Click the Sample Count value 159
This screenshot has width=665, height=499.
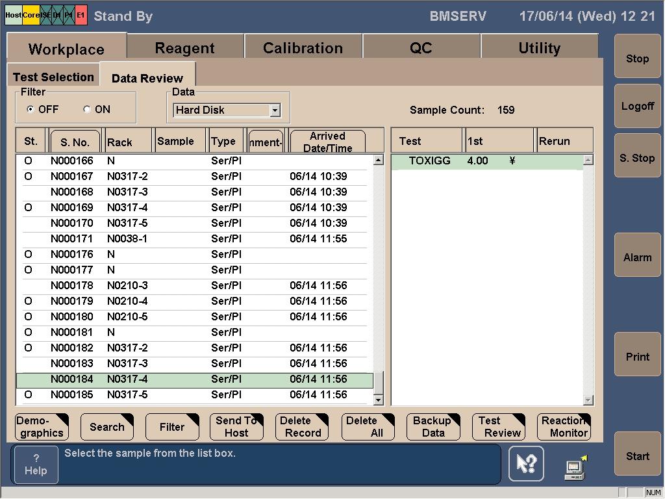(505, 110)
